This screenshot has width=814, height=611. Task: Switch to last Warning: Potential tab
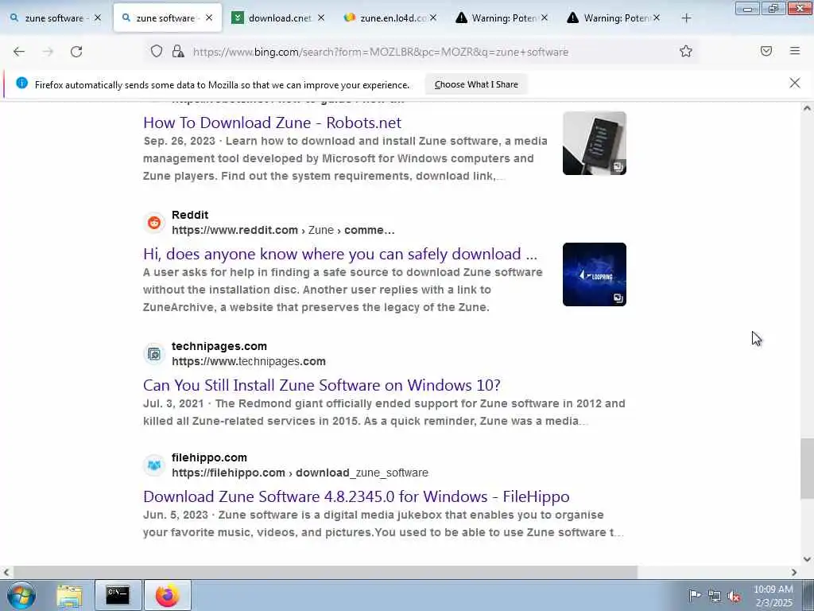click(614, 18)
